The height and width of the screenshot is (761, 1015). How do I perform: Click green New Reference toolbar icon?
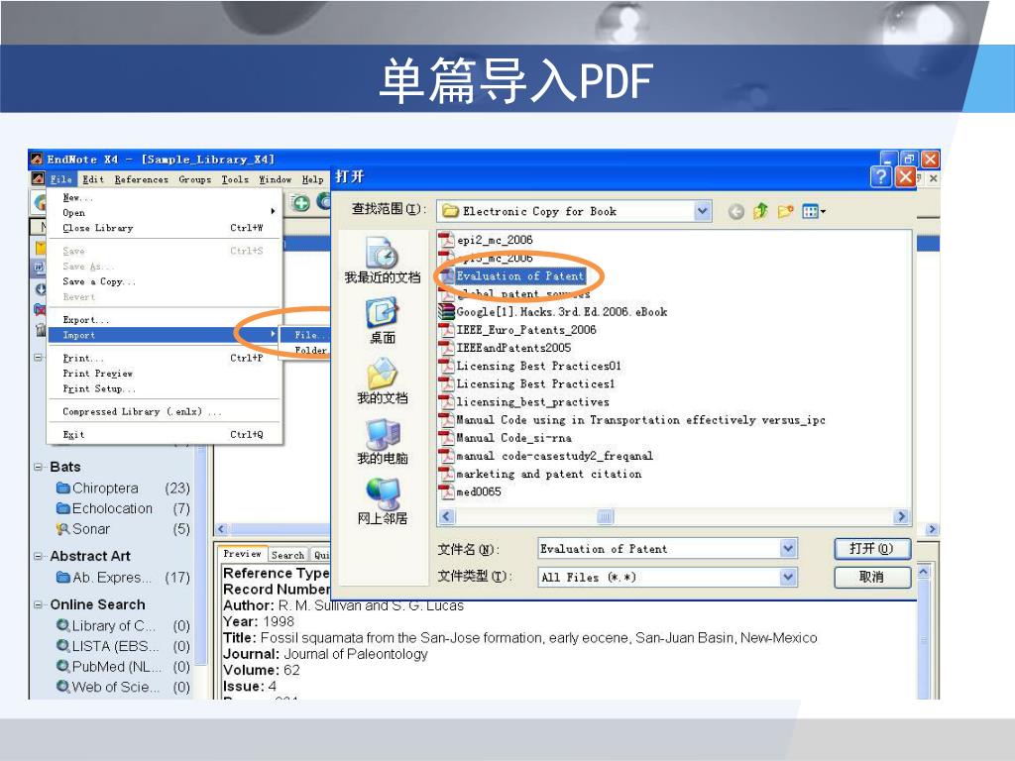point(300,203)
